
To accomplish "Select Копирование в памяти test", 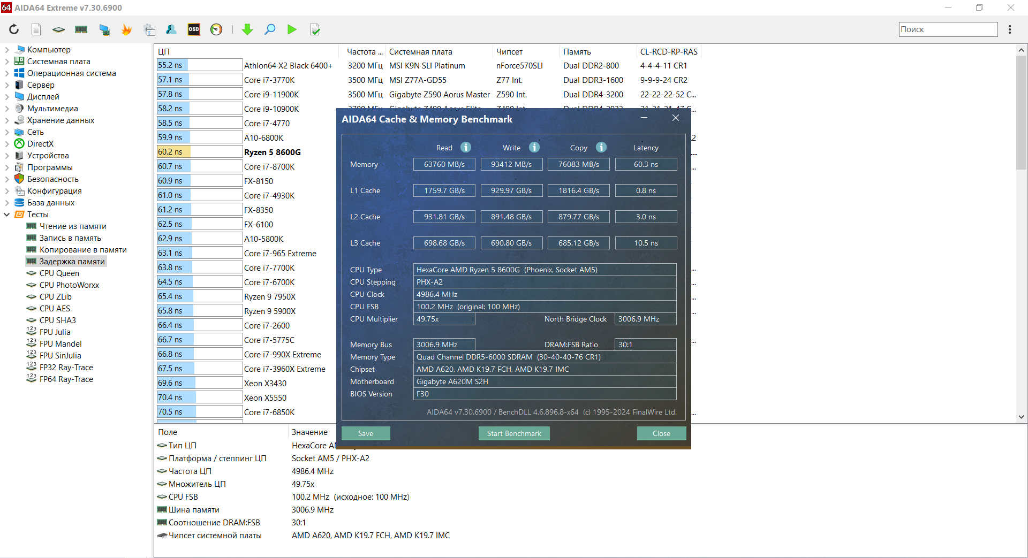I will point(83,250).
